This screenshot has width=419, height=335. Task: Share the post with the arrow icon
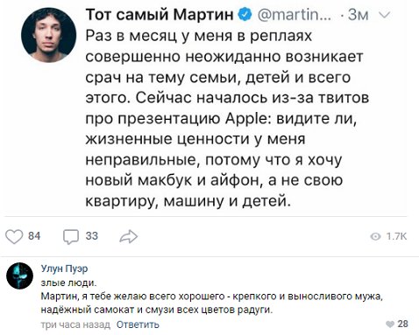128,236
